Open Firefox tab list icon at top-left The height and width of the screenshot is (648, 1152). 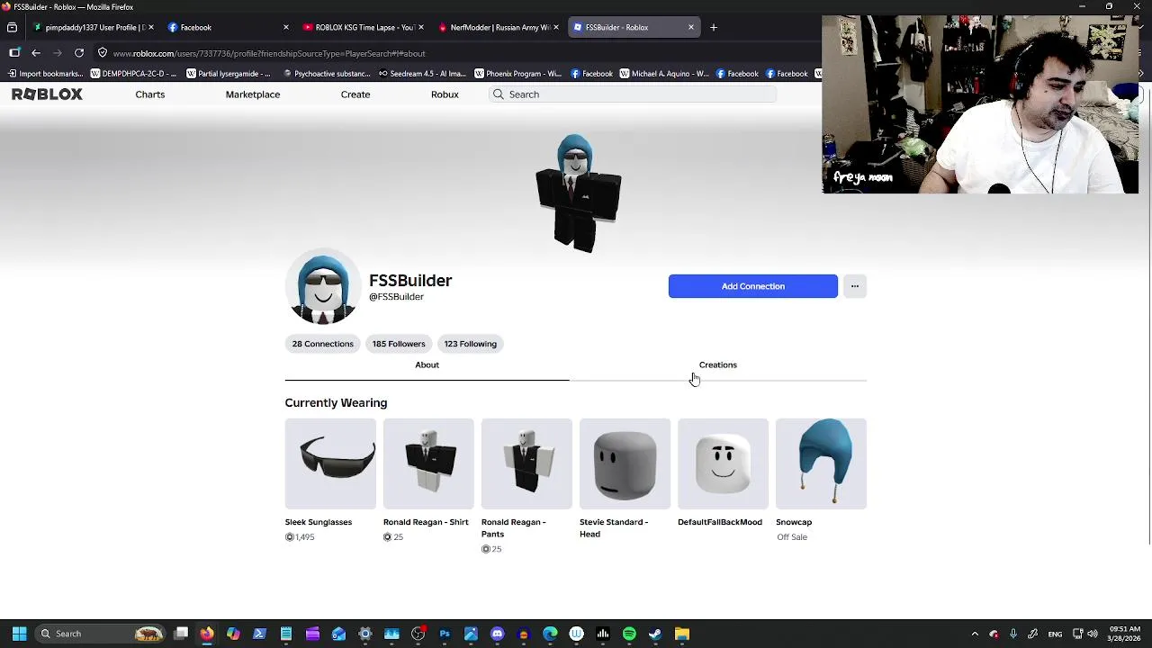(x=12, y=27)
